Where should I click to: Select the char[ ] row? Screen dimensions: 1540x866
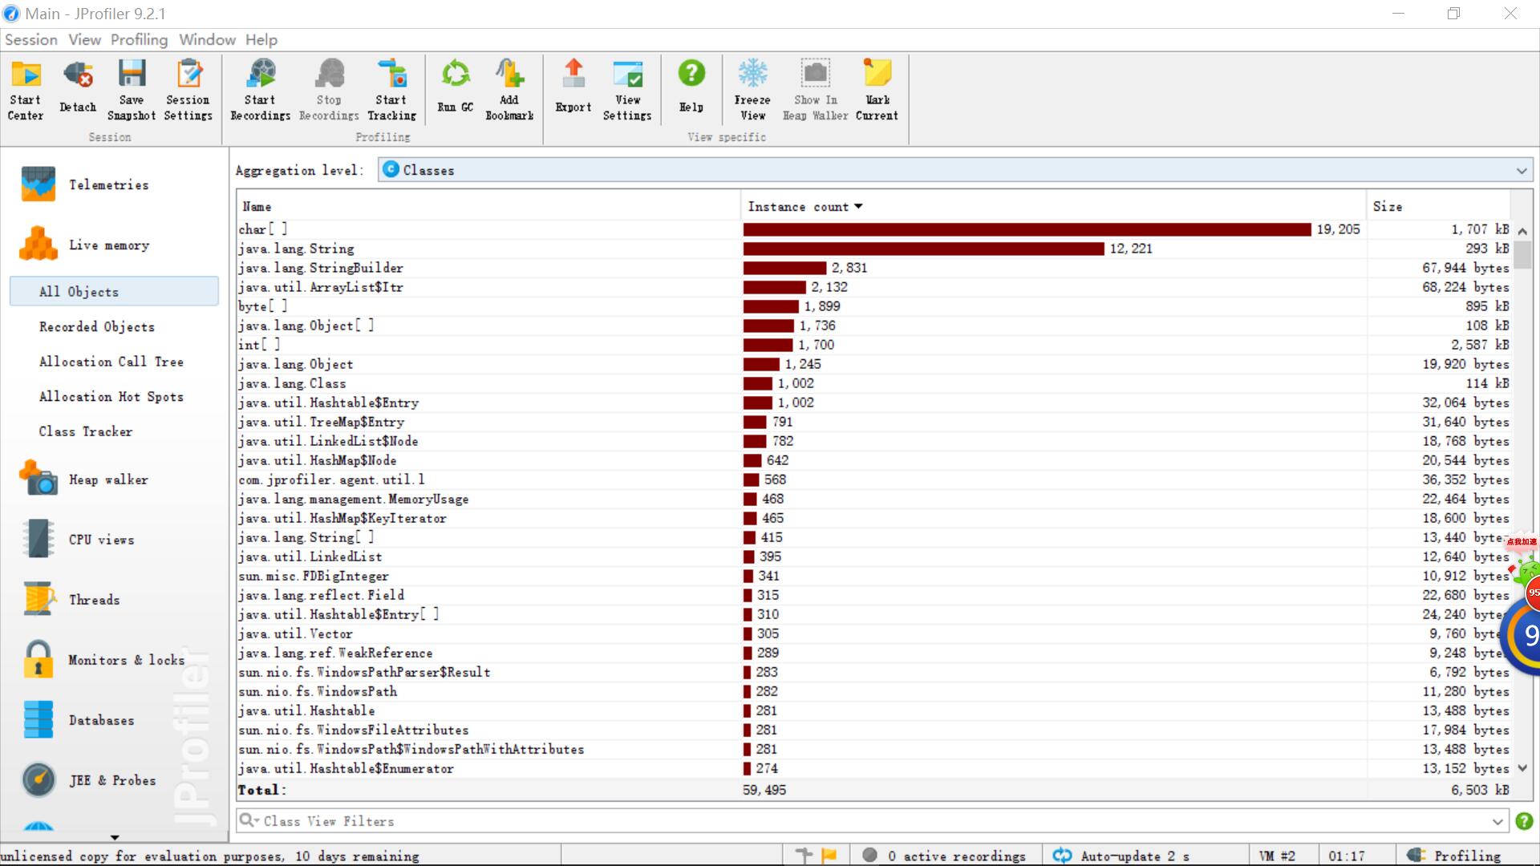point(874,229)
